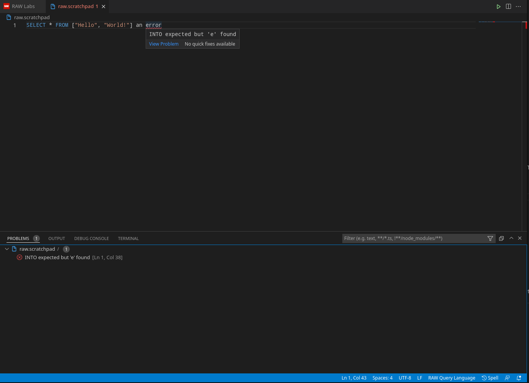529x383 pixels.
Task: Open the TERMINAL panel tab
Action: point(128,238)
